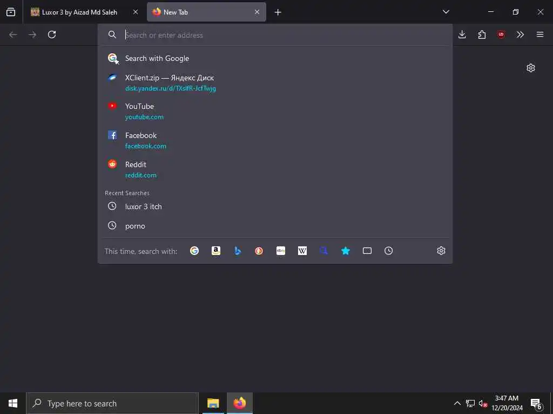Search bookmarks with the star icon
553x414 pixels.
pyautogui.click(x=346, y=251)
